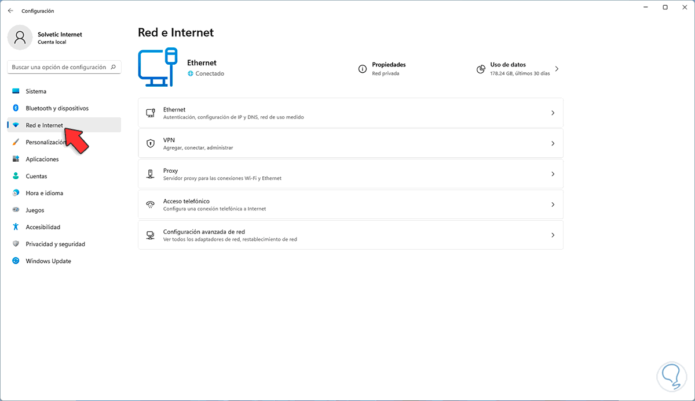Open the Proxy settings row
695x401 pixels.
coord(350,174)
